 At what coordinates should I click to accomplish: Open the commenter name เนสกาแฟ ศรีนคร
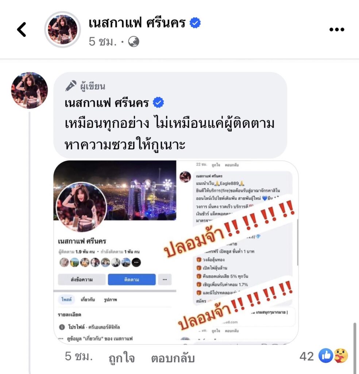point(107,103)
